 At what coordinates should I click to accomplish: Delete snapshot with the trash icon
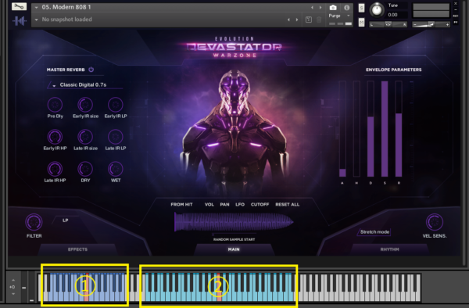pos(319,20)
